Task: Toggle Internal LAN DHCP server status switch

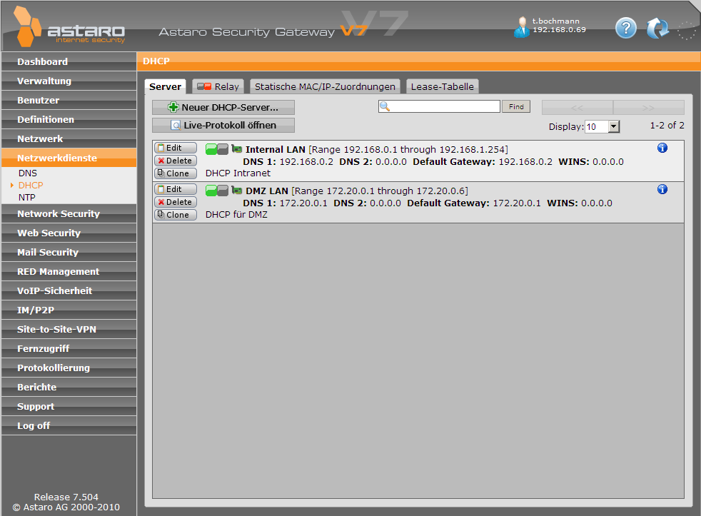Action: (x=217, y=149)
